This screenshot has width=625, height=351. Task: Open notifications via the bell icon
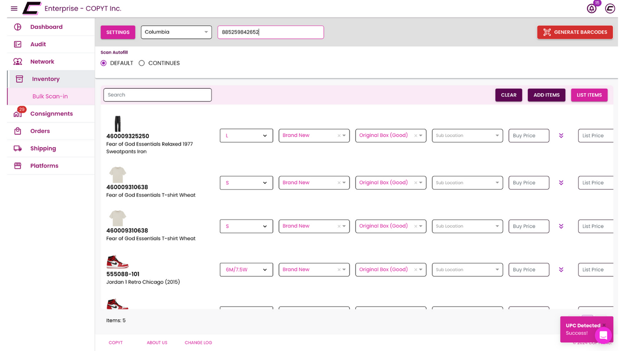tap(591, 8)
